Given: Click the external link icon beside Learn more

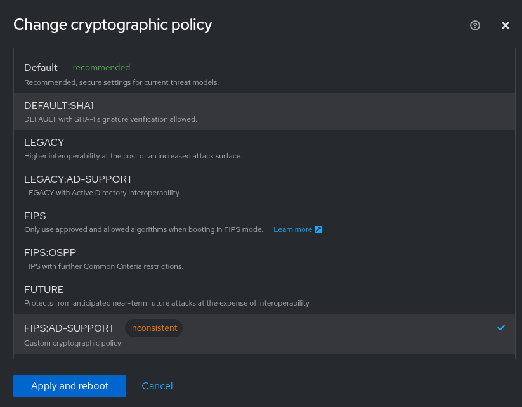Looking at the screenshot, I should click(318, 229).
